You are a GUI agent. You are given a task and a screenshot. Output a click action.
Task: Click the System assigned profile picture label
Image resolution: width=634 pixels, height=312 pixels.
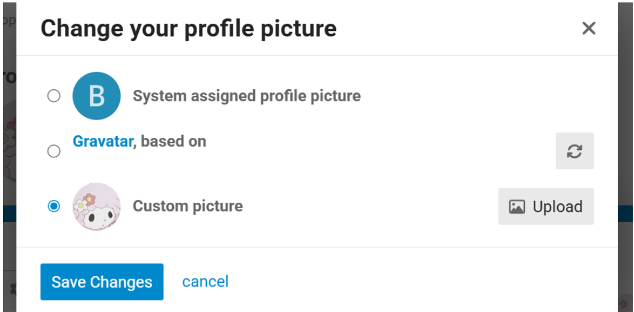coord(246,96)
